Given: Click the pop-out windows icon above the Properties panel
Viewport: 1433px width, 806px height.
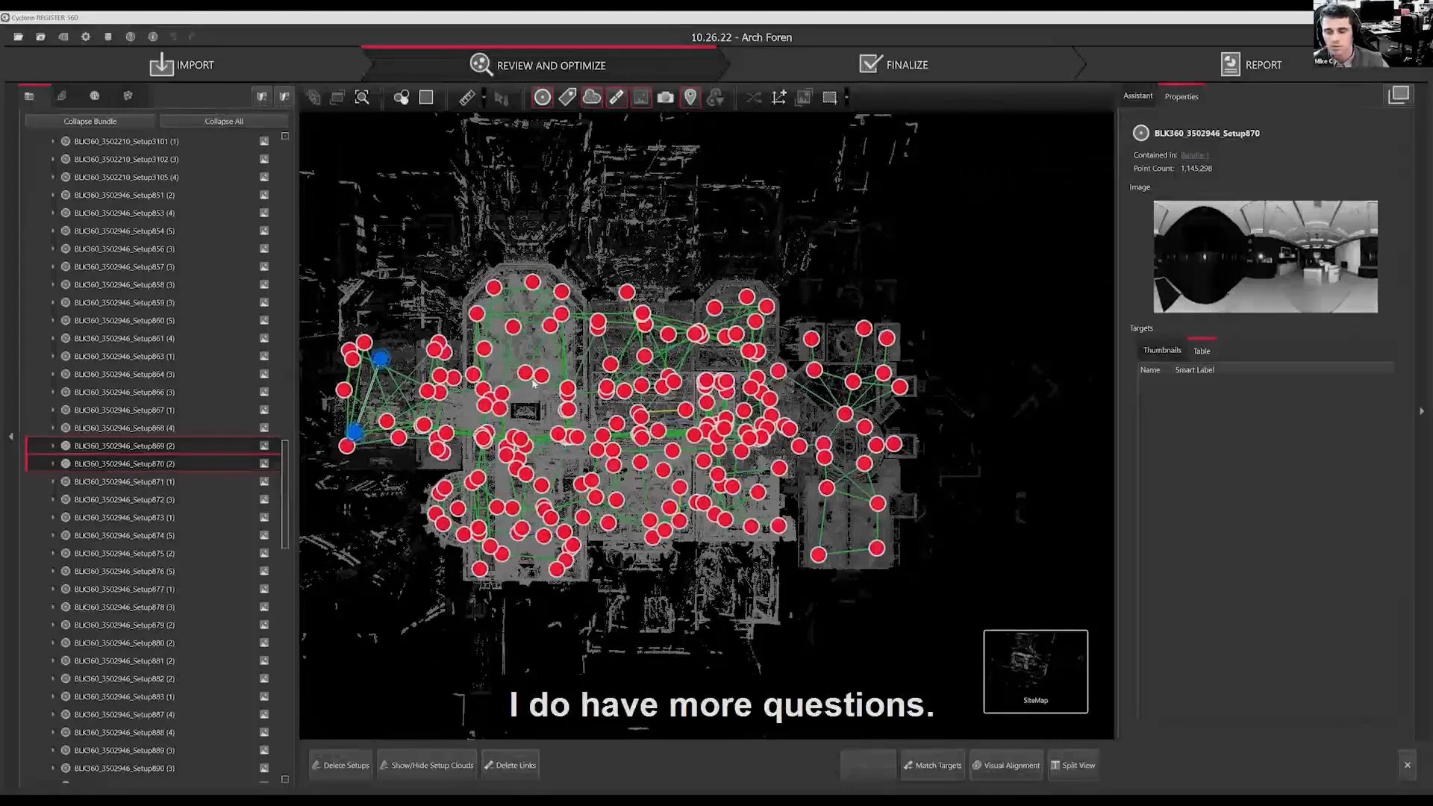Looking at the screenshot, I should [1399, 95].
